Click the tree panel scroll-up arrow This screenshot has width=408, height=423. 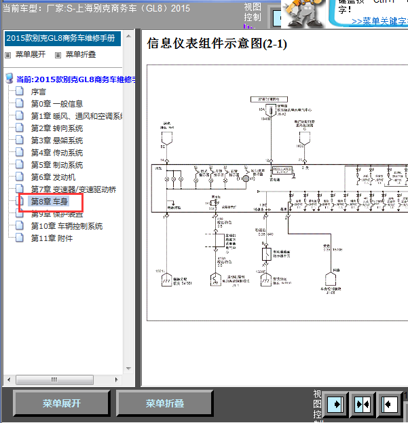pyautogui.click(x=128, y=36)
